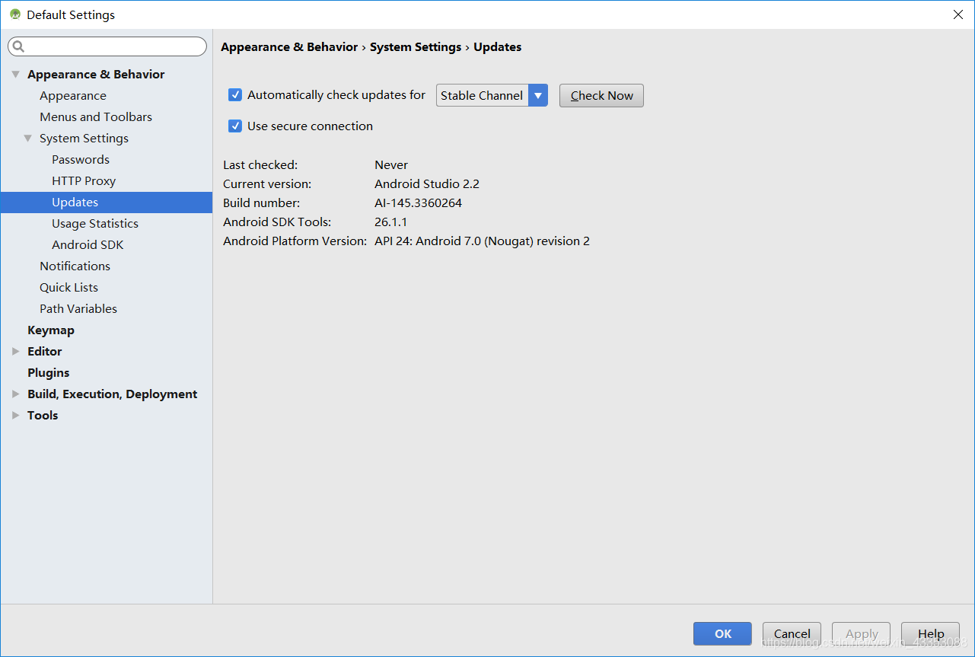Image resolution: width=975 pixels, height=657 pixels.
Task: Open the Android SDK settings page
Action: tap(88, 245)
